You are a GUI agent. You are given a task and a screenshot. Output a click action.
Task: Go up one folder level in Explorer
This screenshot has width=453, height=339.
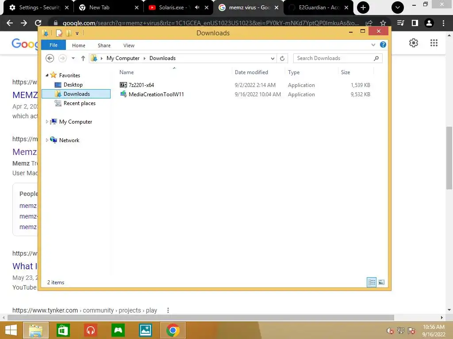(83, 58)
